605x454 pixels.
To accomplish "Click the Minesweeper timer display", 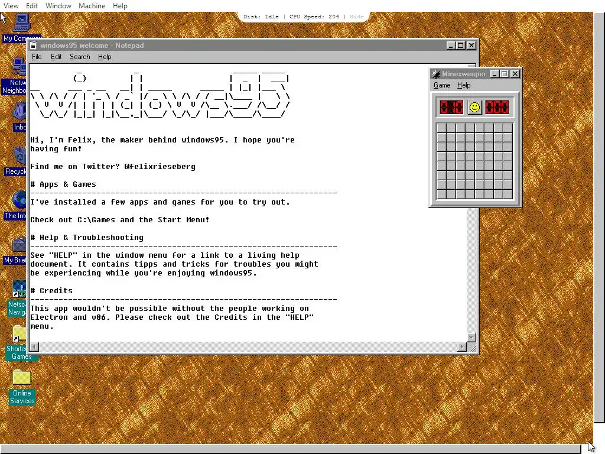I will tap(497, 108).
